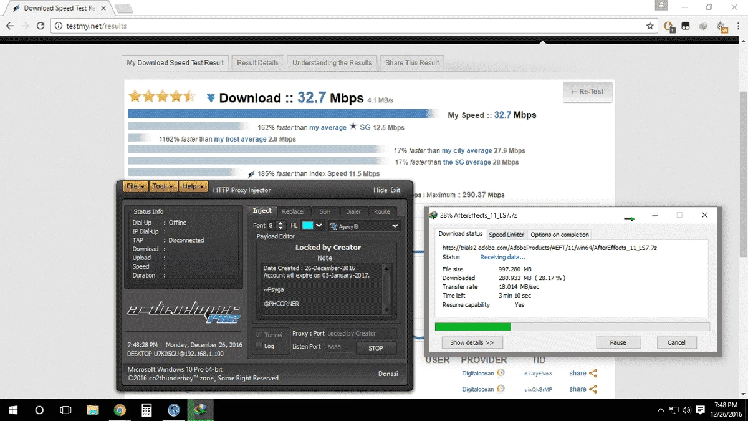
Task: Click the Donasi link
Action: click(x=388, y=374)
